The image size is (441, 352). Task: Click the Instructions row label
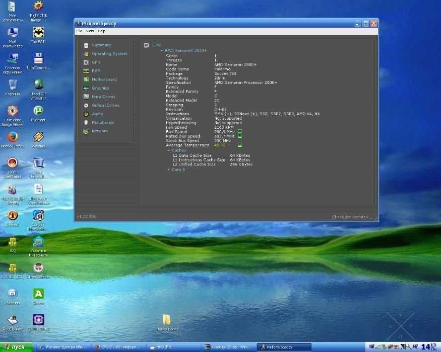tap(177, 114)
